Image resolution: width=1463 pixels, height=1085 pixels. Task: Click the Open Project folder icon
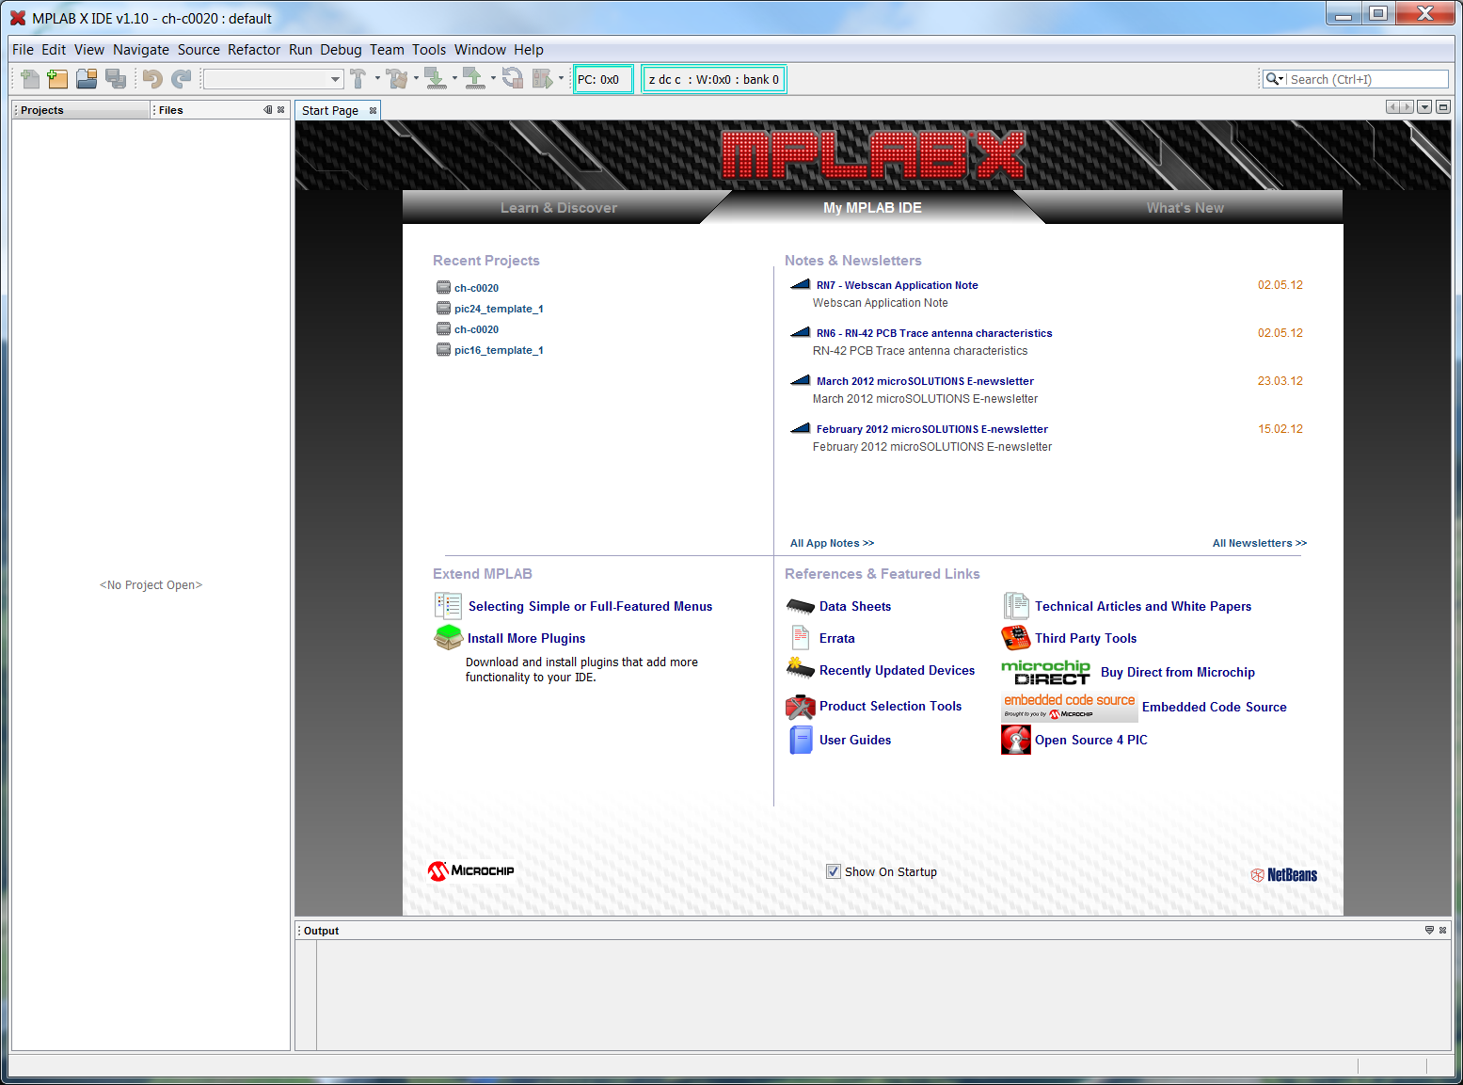click(x=87, y=79)
